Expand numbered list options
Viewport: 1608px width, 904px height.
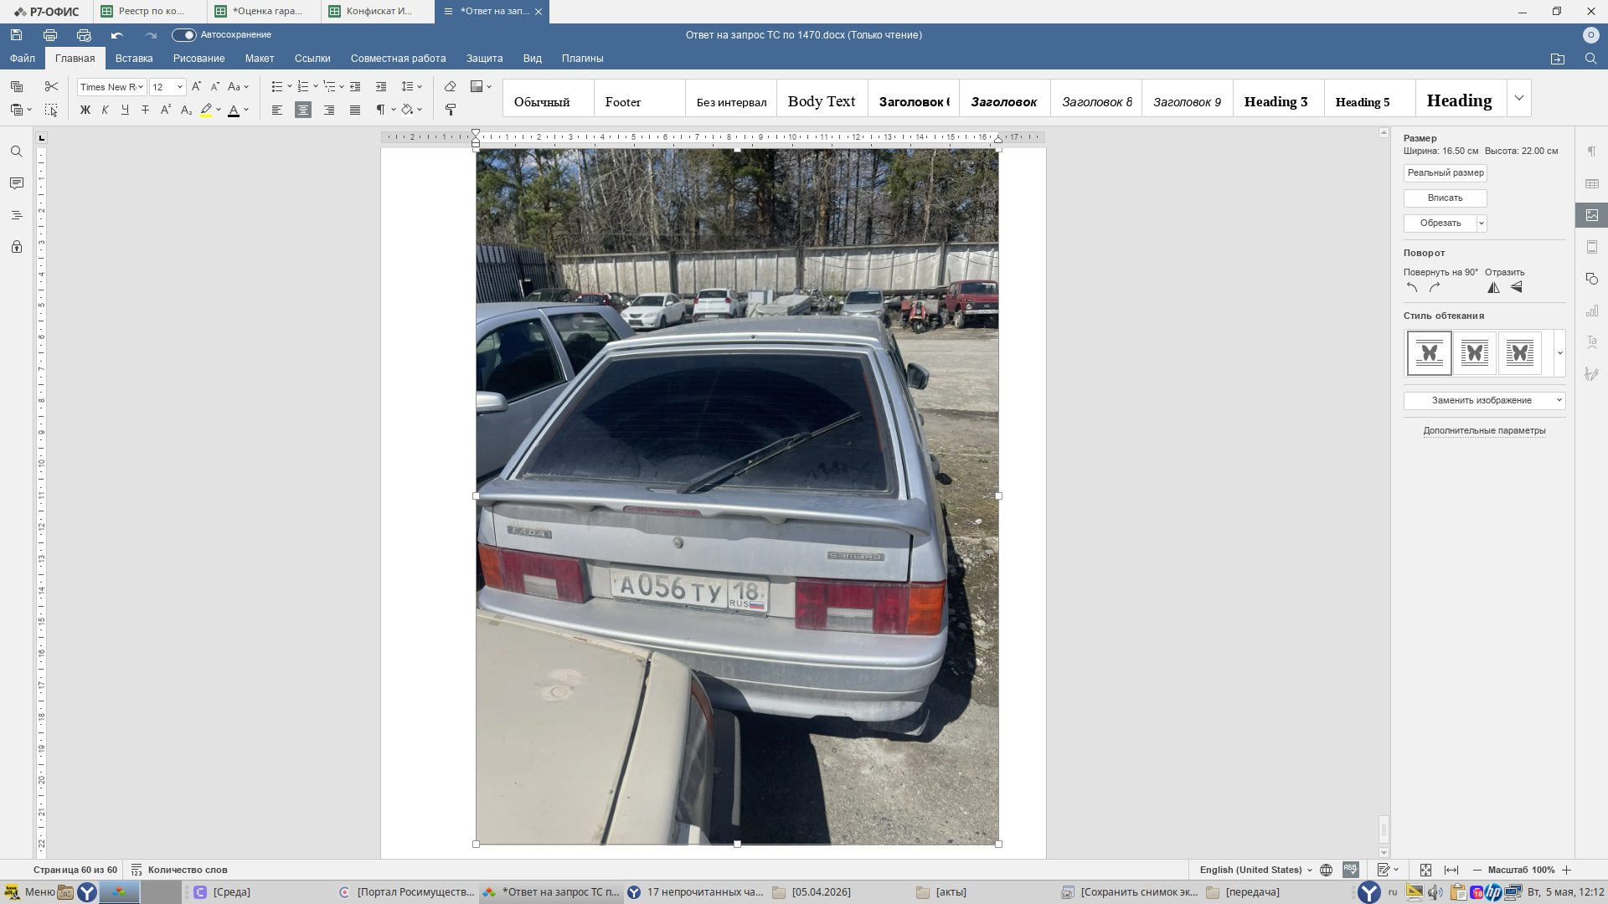[316, 87]
